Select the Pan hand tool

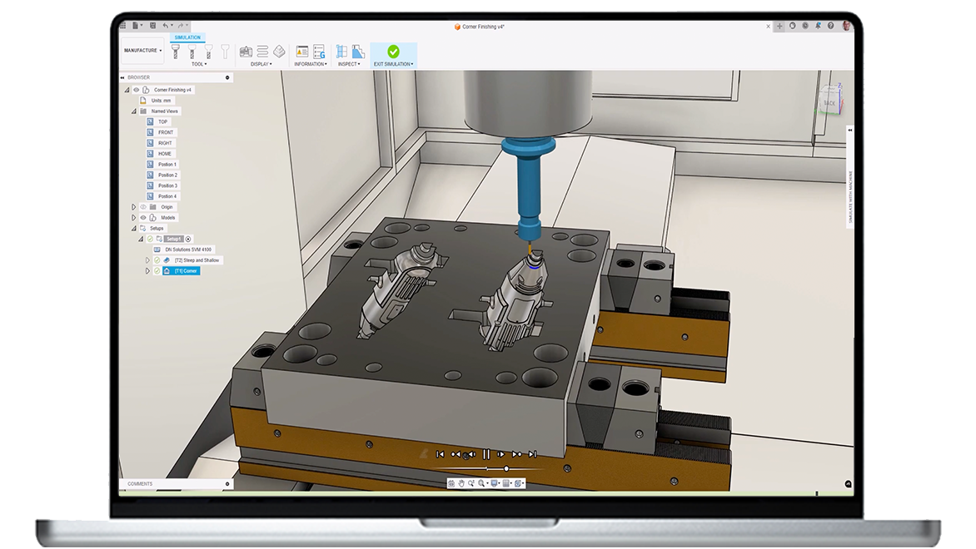tap(461, 483)
